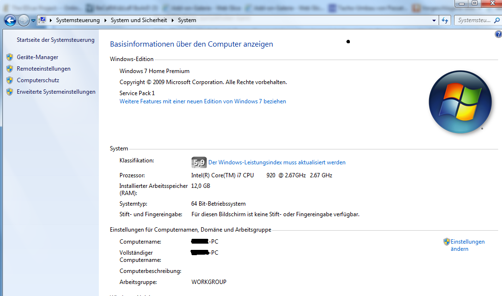The height and width of the screenshot is (296, 502).
Task: Select System breadcrumb segment
Action: pyautogui.click(x=187, y=20)
